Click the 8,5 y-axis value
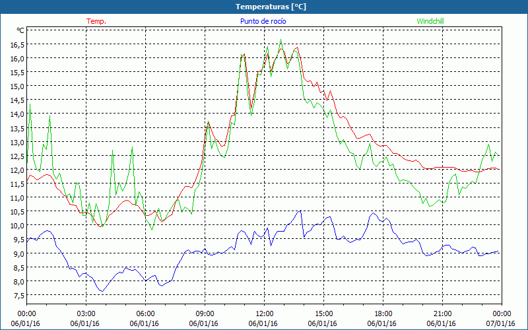 [19, 268]
